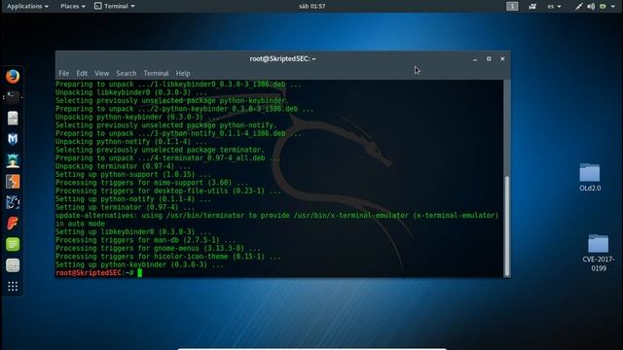Click the pen tray icon in top bar

579,6
